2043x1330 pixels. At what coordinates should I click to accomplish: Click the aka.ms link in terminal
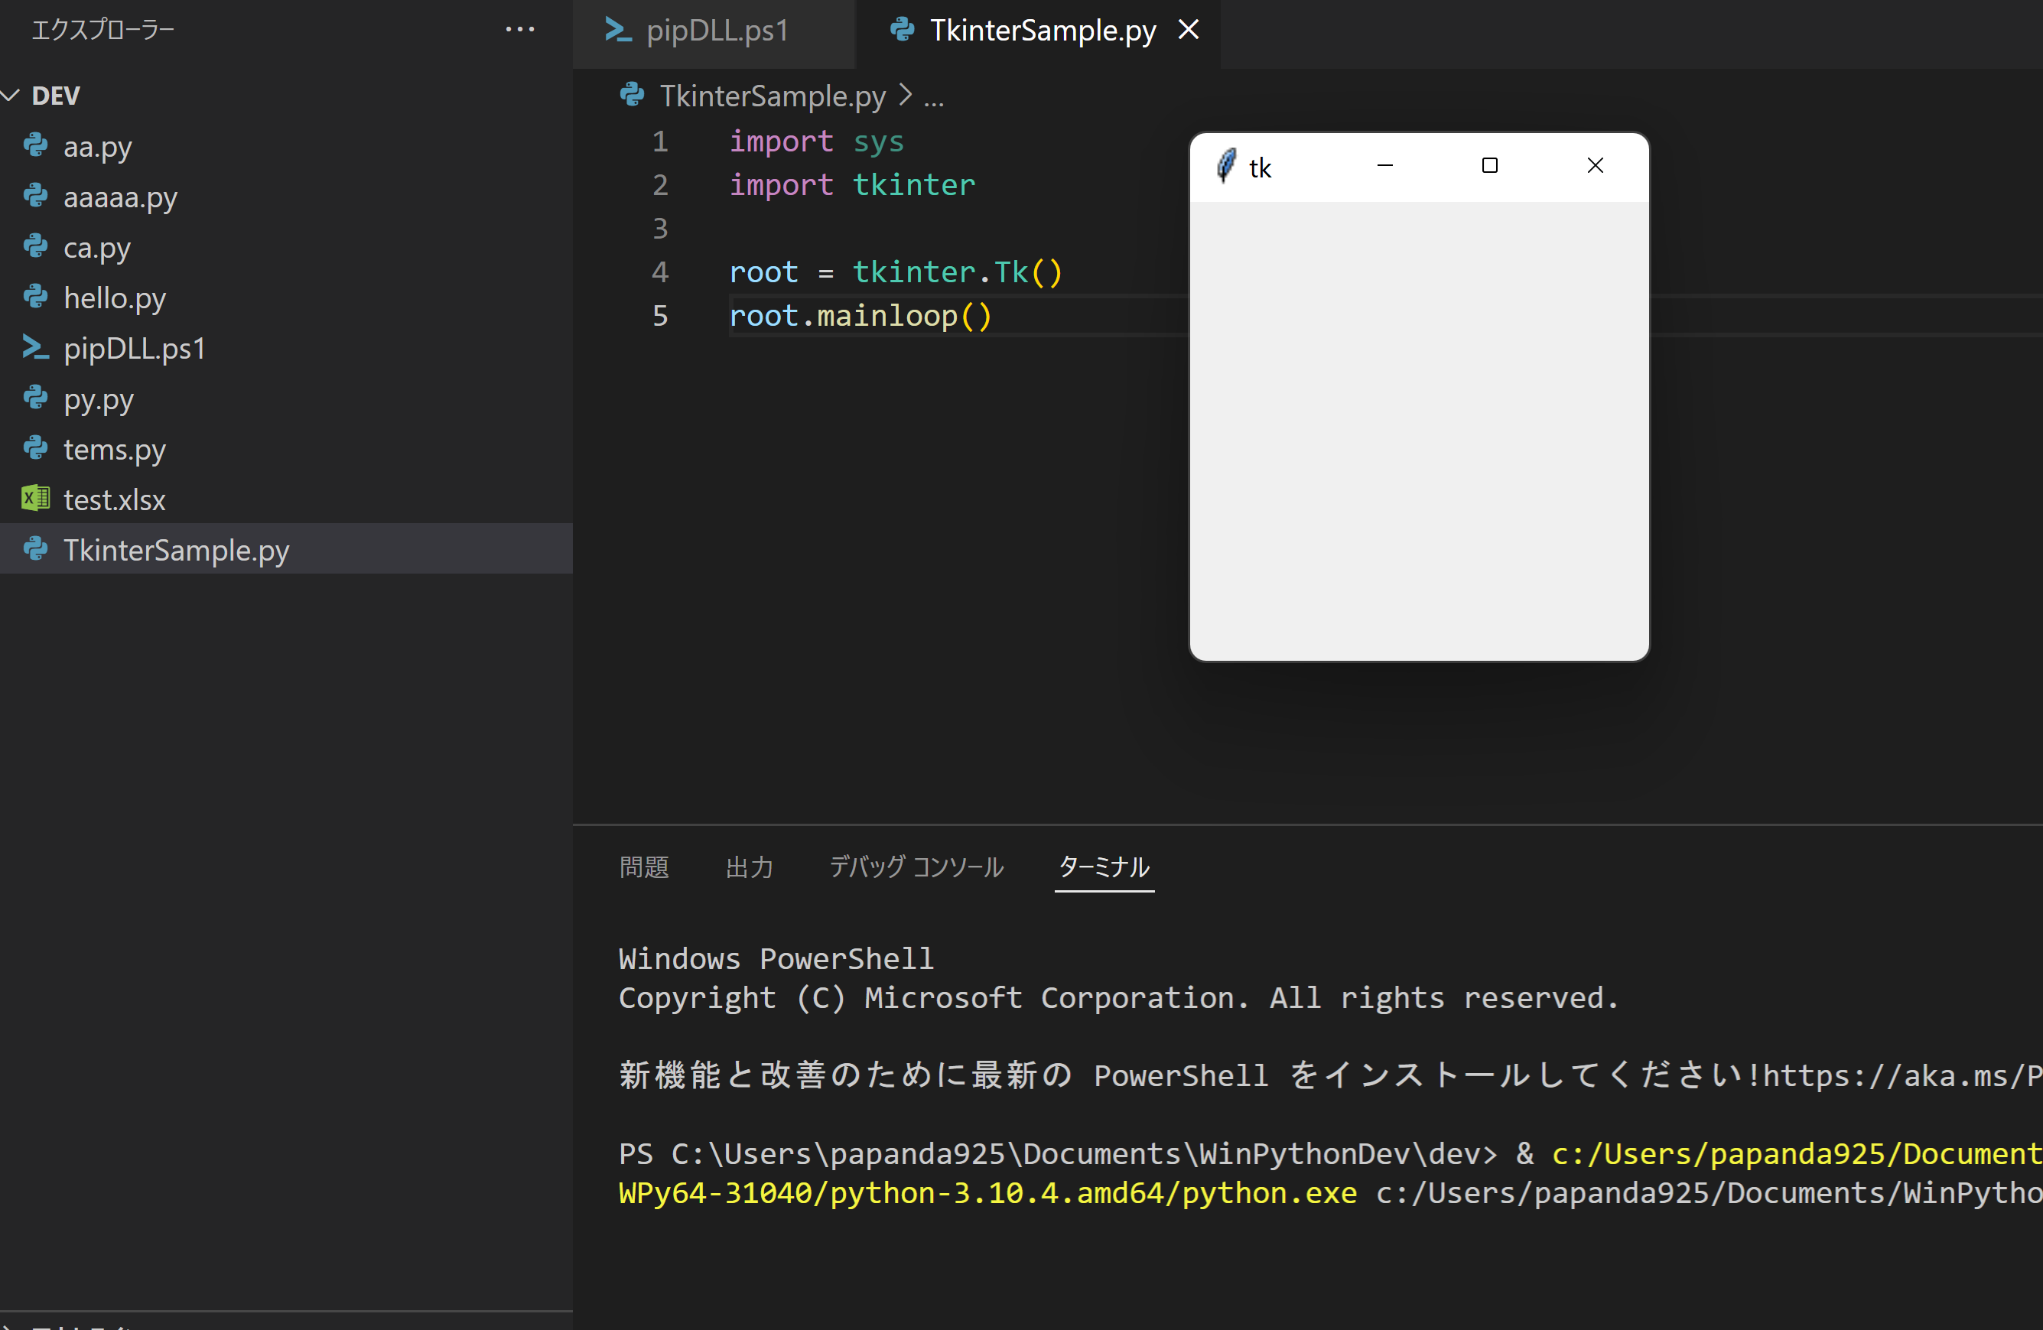(1901, 1076)
